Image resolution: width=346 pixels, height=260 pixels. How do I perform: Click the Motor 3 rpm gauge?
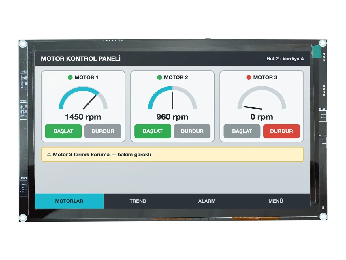(x=262, y=98)
